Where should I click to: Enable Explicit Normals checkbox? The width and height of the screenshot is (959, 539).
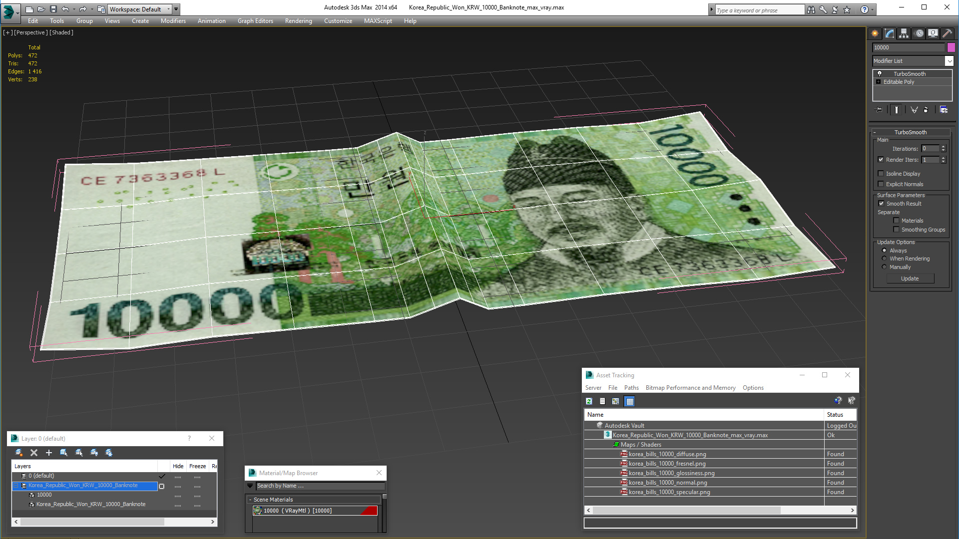881,184
